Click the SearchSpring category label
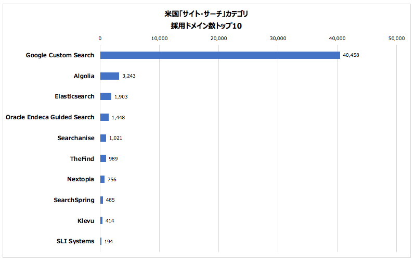This screenshot has height=261, width=415. (74, 200)
